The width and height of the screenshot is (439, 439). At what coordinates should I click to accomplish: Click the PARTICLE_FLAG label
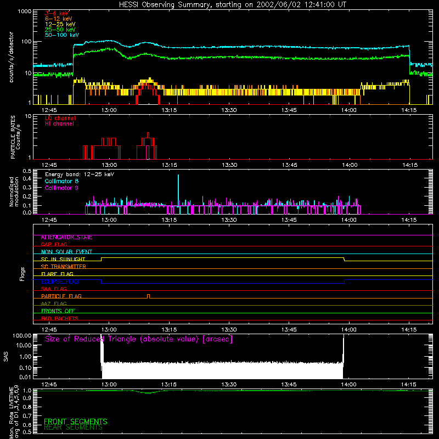point(61,296)
